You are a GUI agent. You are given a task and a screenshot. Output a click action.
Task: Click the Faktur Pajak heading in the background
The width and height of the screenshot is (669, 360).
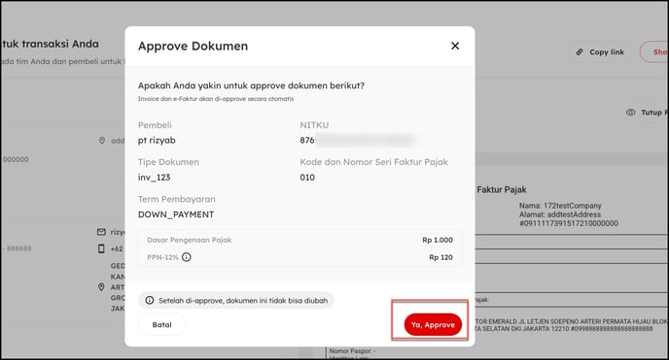[502, 190]
